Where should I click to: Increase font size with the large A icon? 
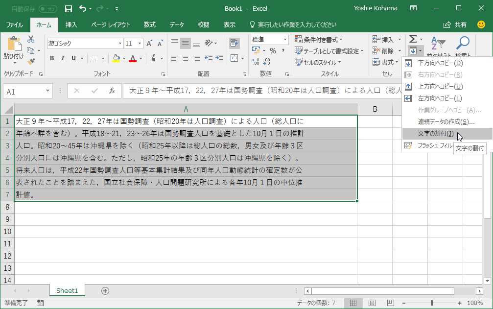[x=149, y=44]
